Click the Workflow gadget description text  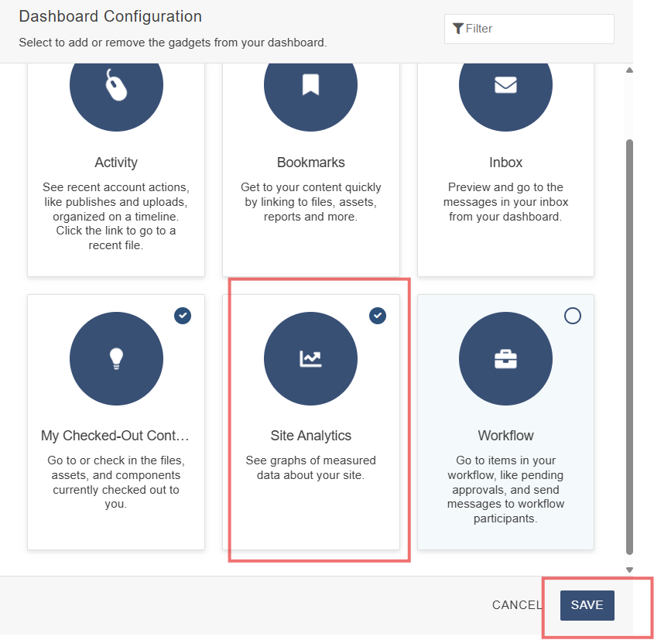[x=505, y=489]
